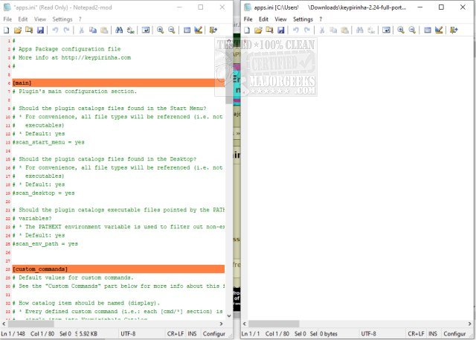This screenshot has height=340, width=476.
Task: Click Copy icon in left window toolbar
Action: tap(92, 30)
